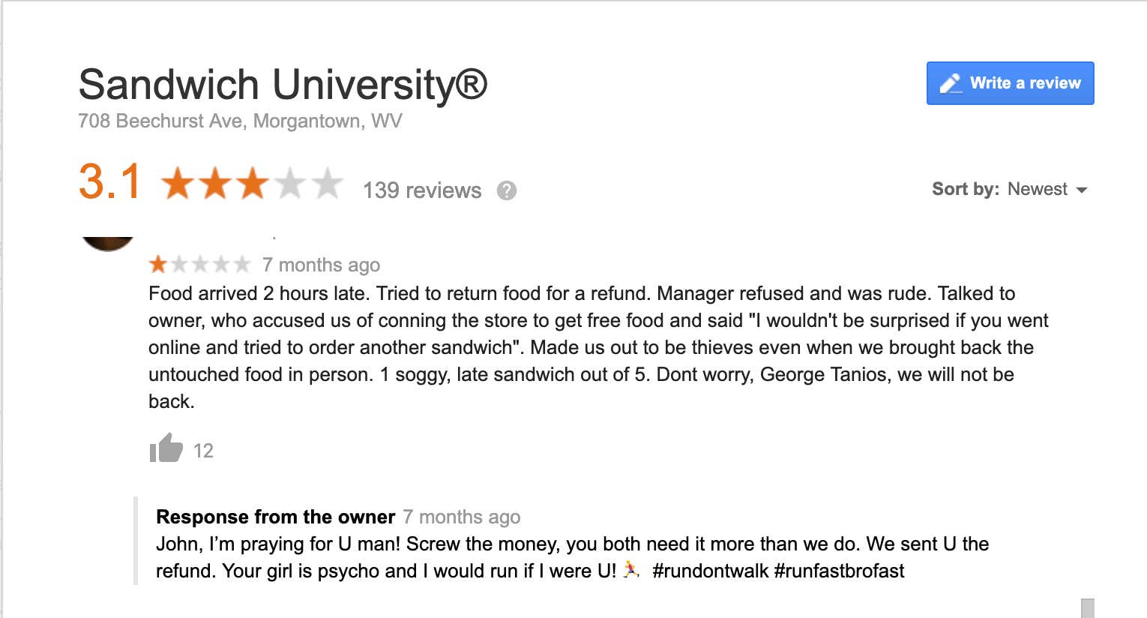Click the 12 likes count
Screen dimensions: 1147x618
coord(203,451)
